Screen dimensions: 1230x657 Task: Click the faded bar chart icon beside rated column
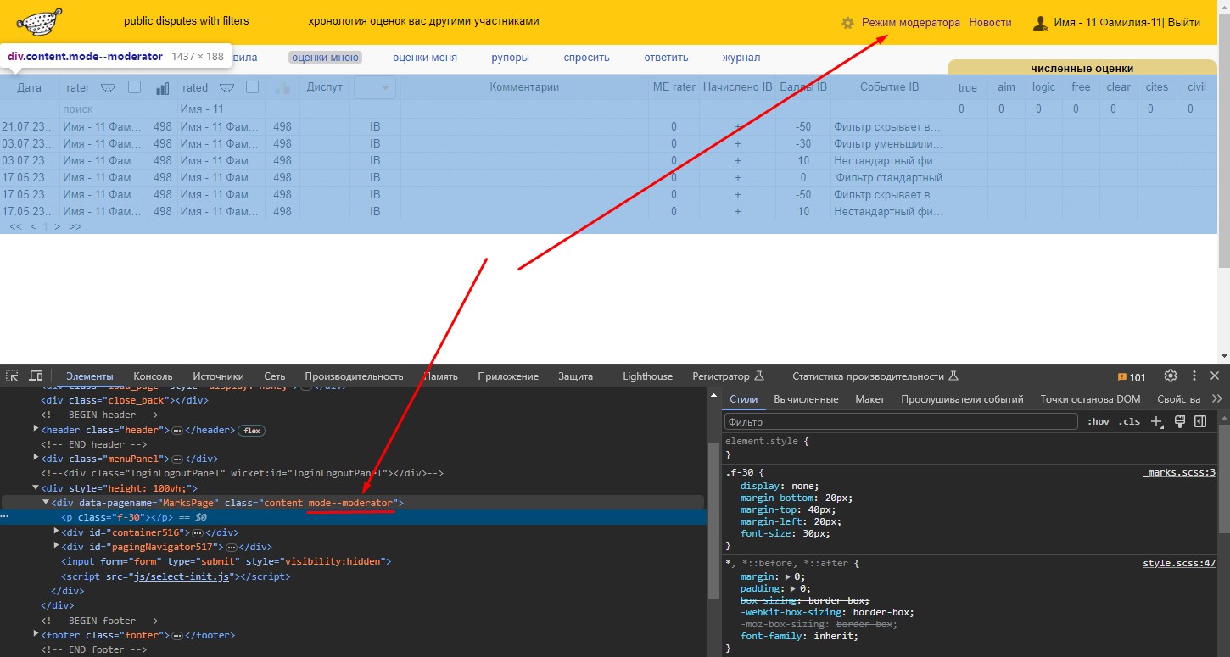point(282,87)
